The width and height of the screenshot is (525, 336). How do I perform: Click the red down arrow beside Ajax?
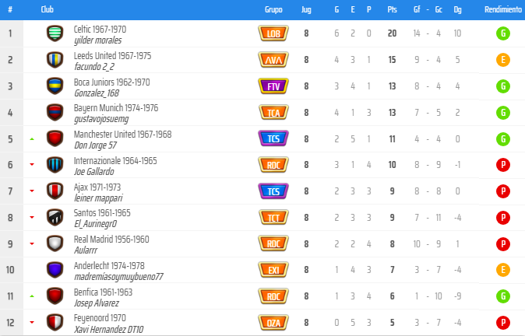pyautogui.click(x=32, y=191)
